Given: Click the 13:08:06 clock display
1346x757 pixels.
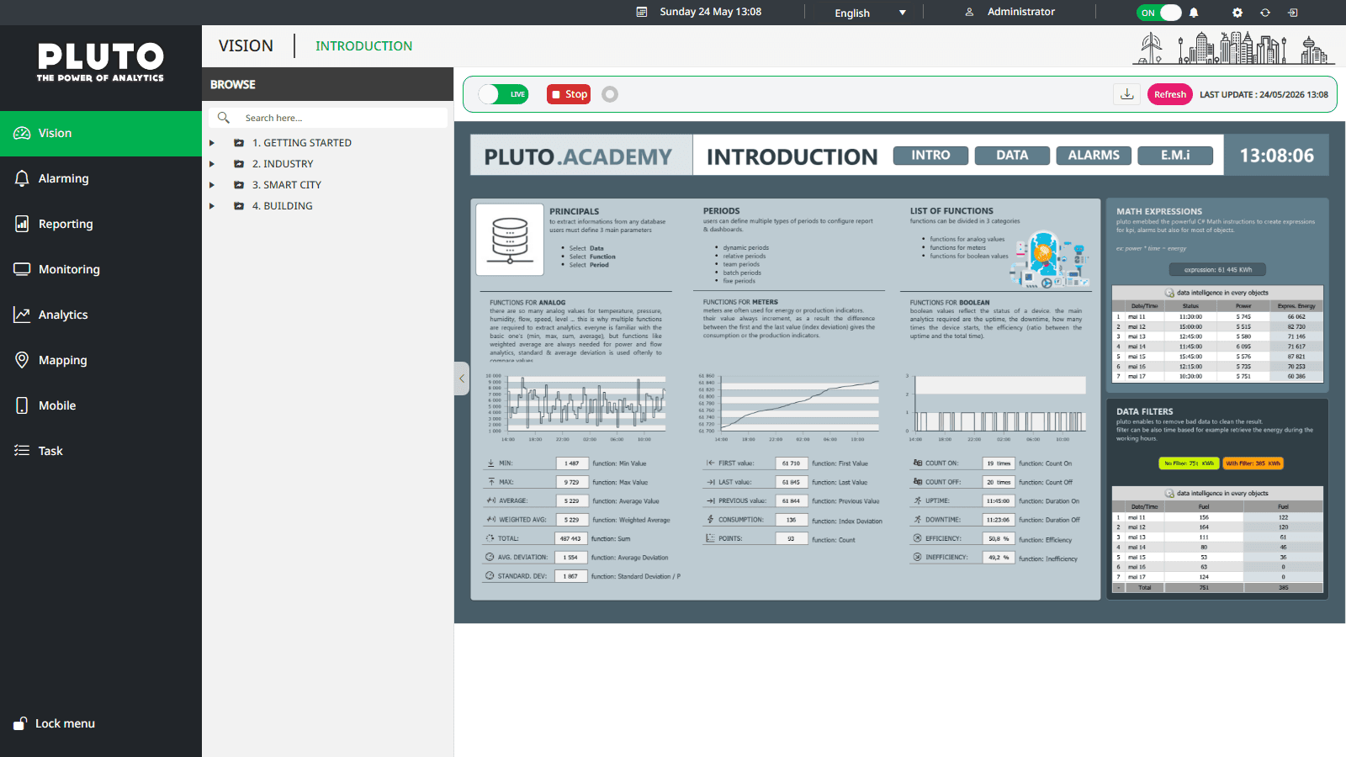Looking at the screenshot, I should point(1276,156).
